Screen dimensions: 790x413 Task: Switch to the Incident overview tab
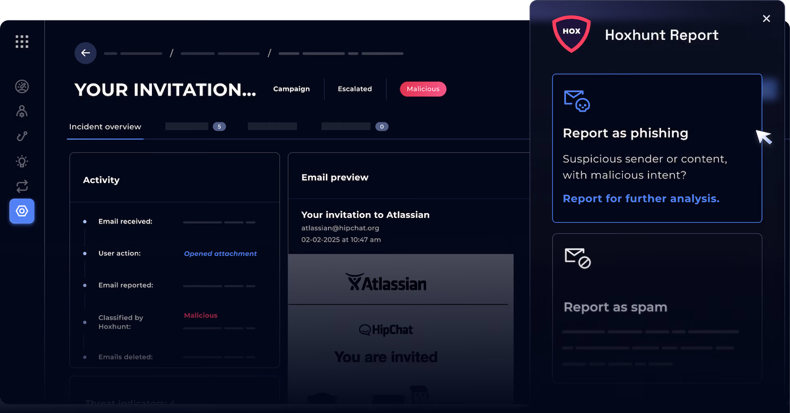(105, 127)
